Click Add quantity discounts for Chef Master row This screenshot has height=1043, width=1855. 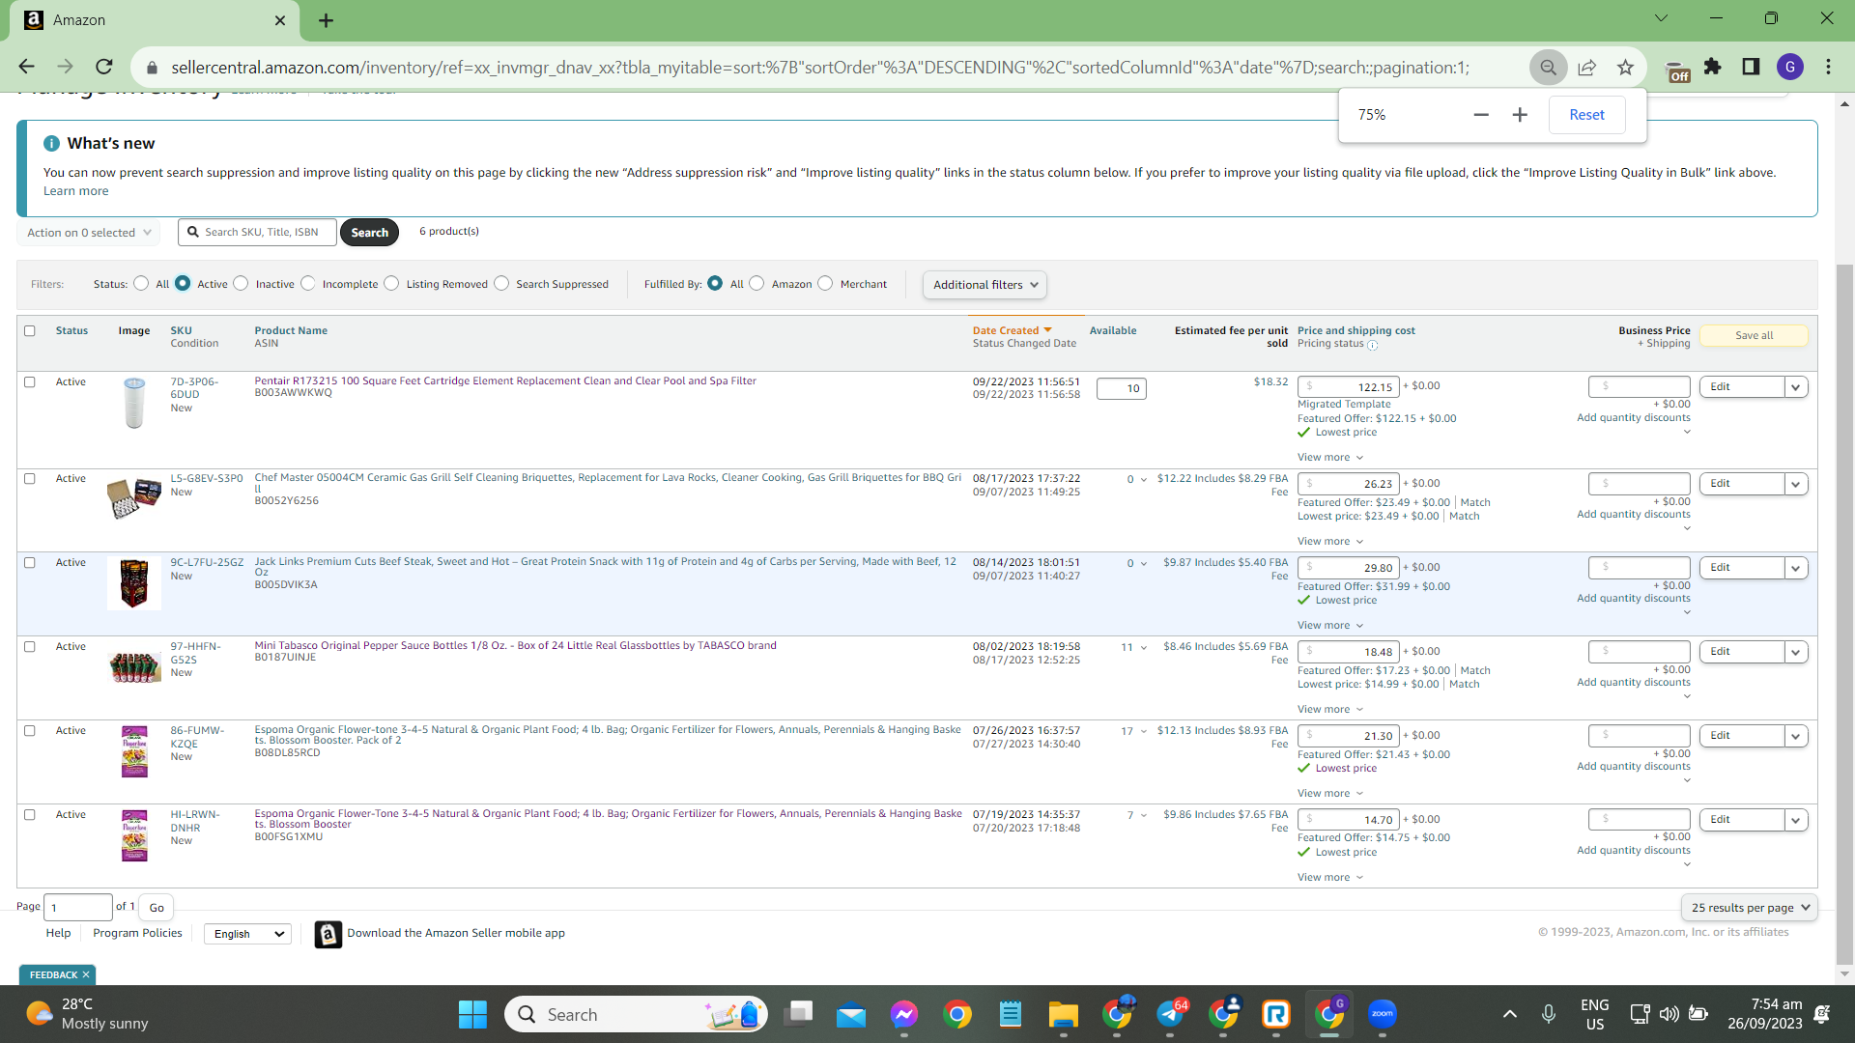pos(1633,515)
